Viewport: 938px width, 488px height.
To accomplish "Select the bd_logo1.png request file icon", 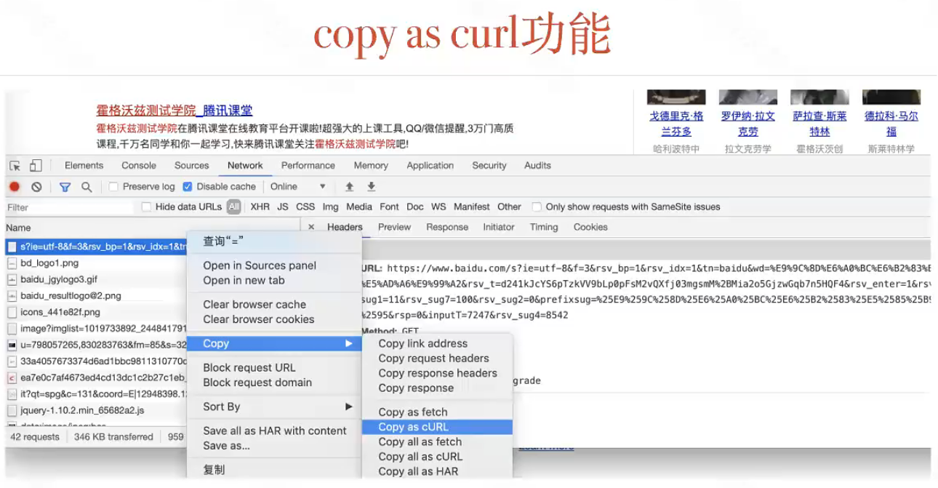I will (x=12, y=263).
